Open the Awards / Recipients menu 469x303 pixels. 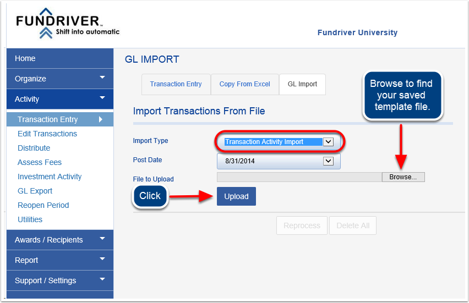coord(60,240)
